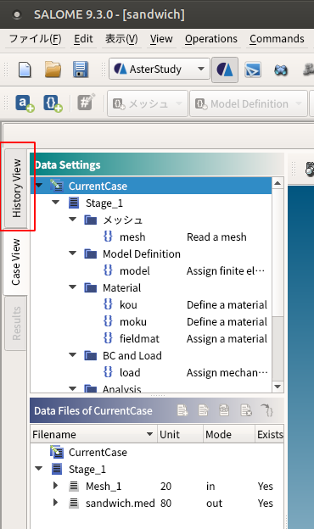Click the 'in' mode cell of Mesh_1
This screenshot has width=314, height=529.
[210, 486]
